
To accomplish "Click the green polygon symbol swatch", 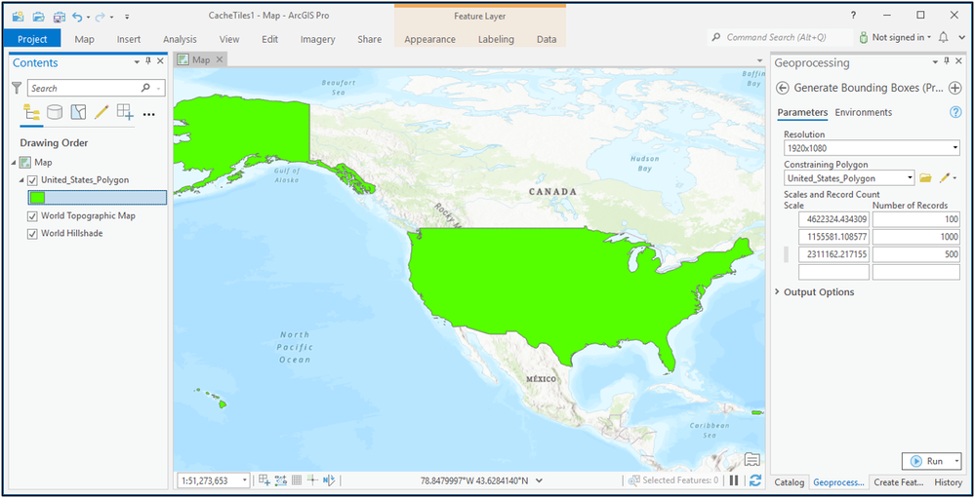I will coord(38,198).
